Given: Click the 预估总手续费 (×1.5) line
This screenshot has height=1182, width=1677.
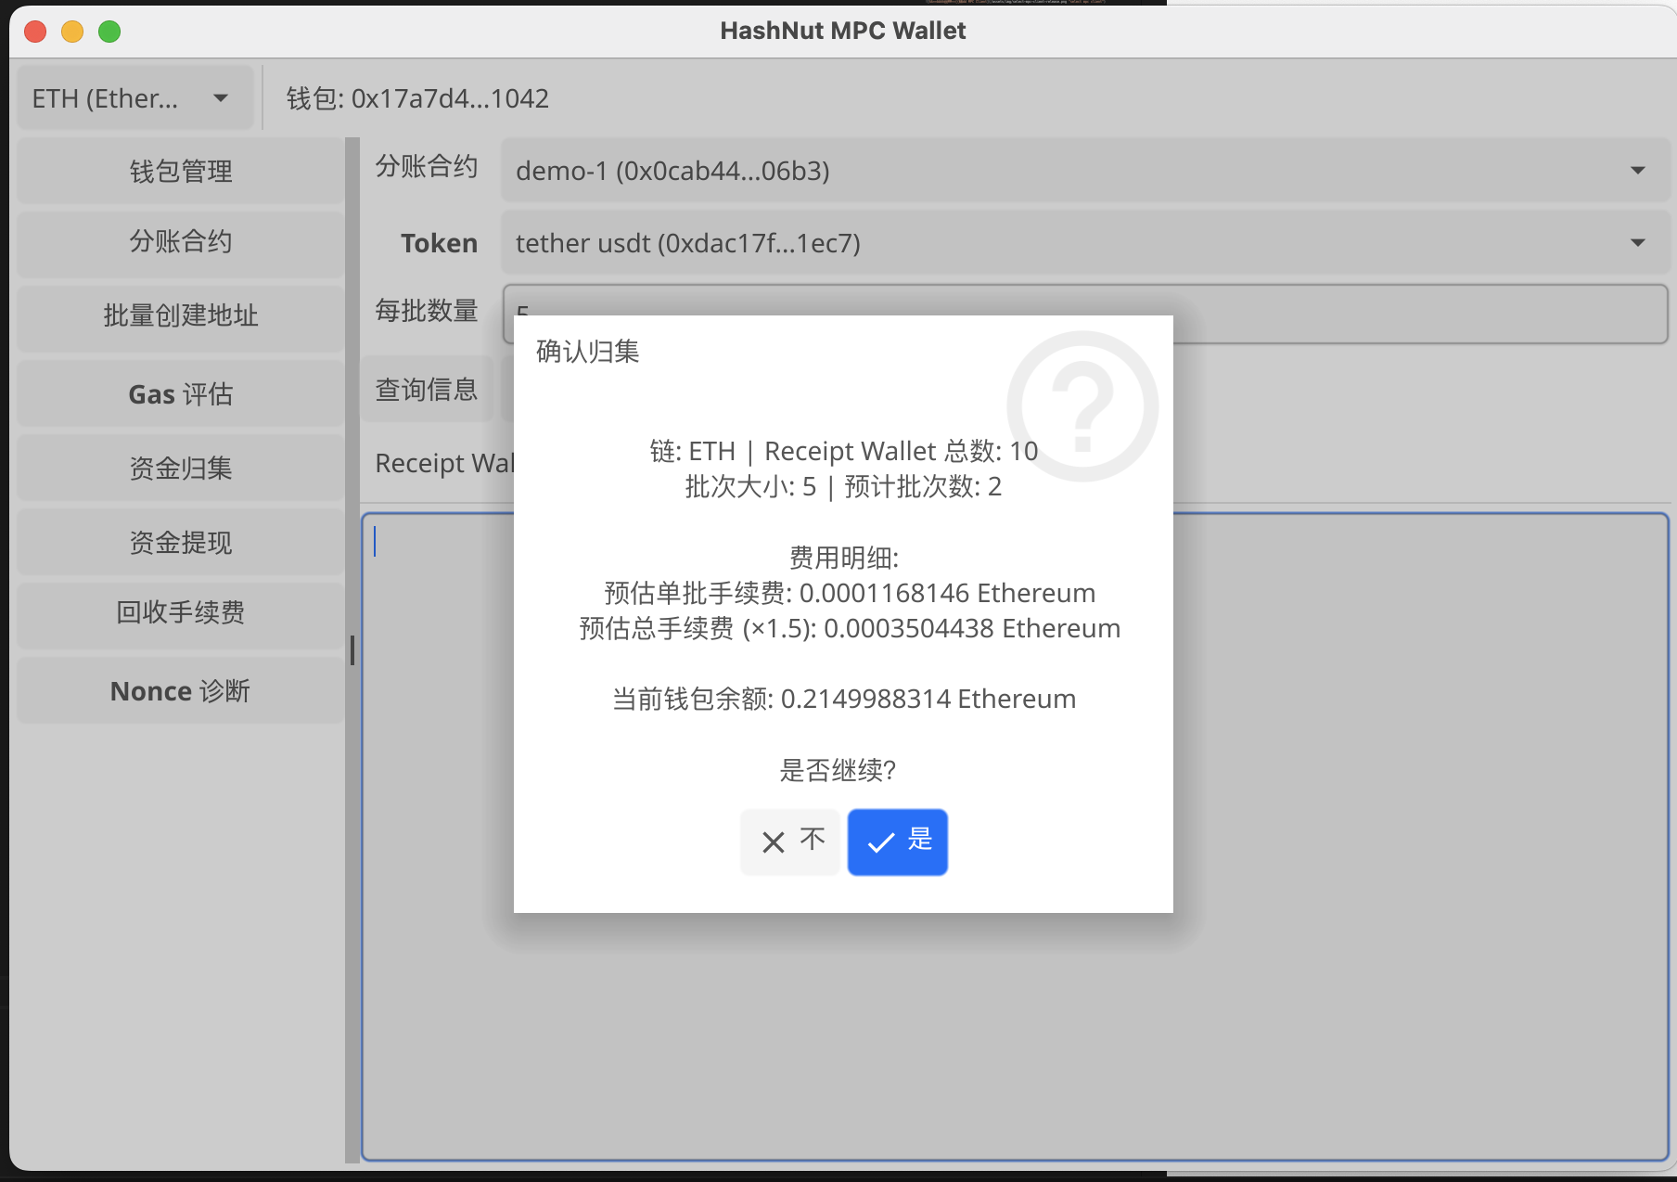Looking at the screenshot, I should click(850, 628).
